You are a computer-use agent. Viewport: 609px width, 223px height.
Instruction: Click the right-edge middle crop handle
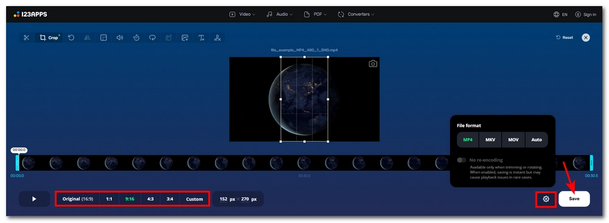328,99
